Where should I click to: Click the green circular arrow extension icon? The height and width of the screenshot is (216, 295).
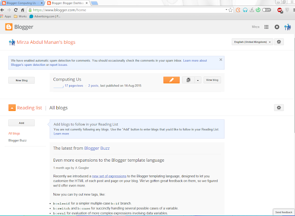[x=258, y=10]
